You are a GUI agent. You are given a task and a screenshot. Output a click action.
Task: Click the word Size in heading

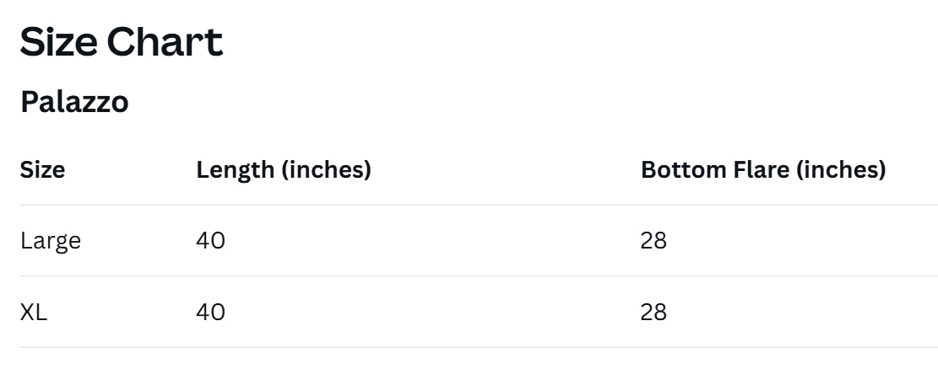[58, 42]
